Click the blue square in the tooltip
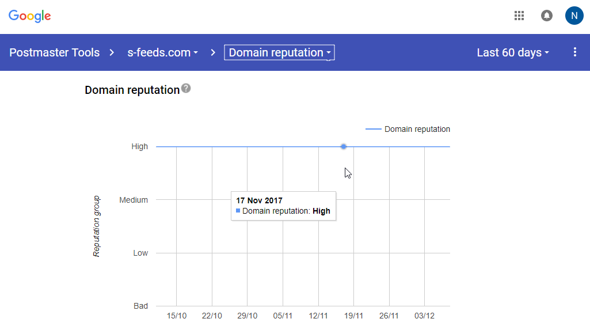Screen dimensions: 590x330 (238, 211)
